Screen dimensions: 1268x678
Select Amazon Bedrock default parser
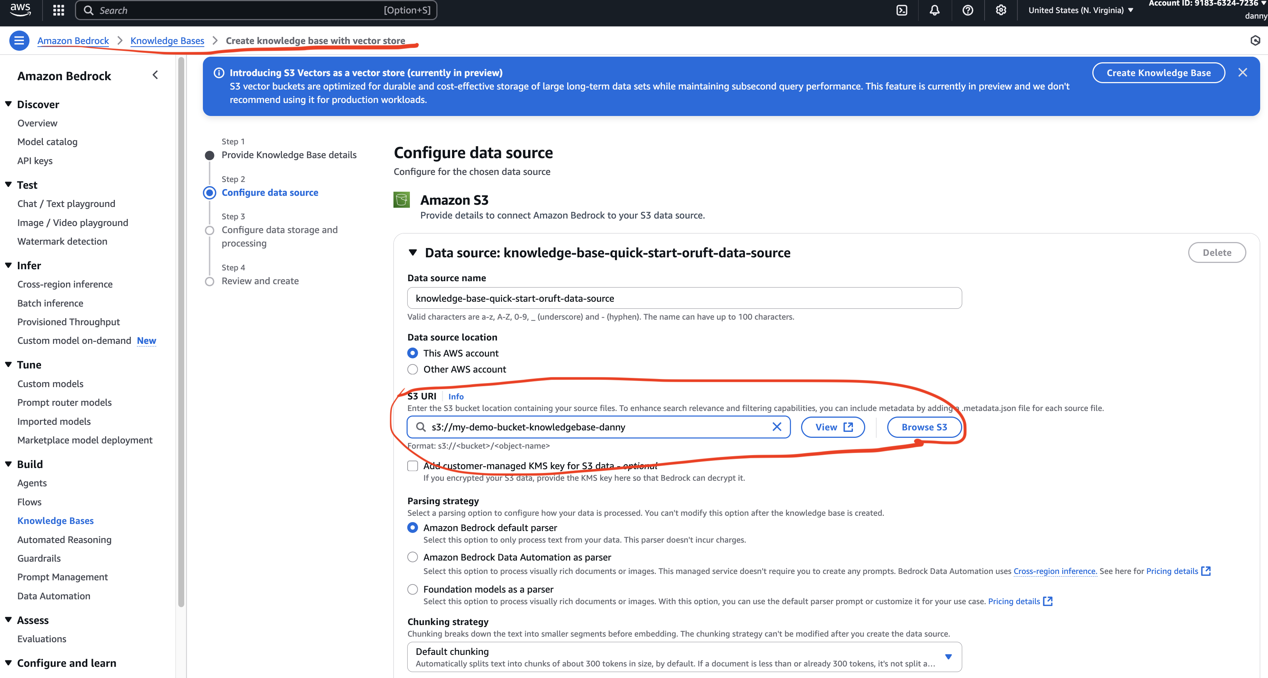coord(412,528)
